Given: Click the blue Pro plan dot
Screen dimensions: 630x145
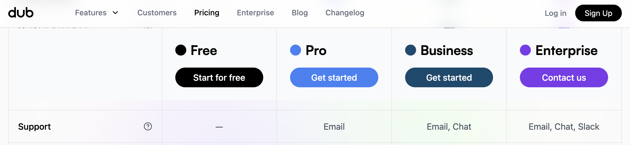Looking at the screenshot, I should [x=296, y=50].
